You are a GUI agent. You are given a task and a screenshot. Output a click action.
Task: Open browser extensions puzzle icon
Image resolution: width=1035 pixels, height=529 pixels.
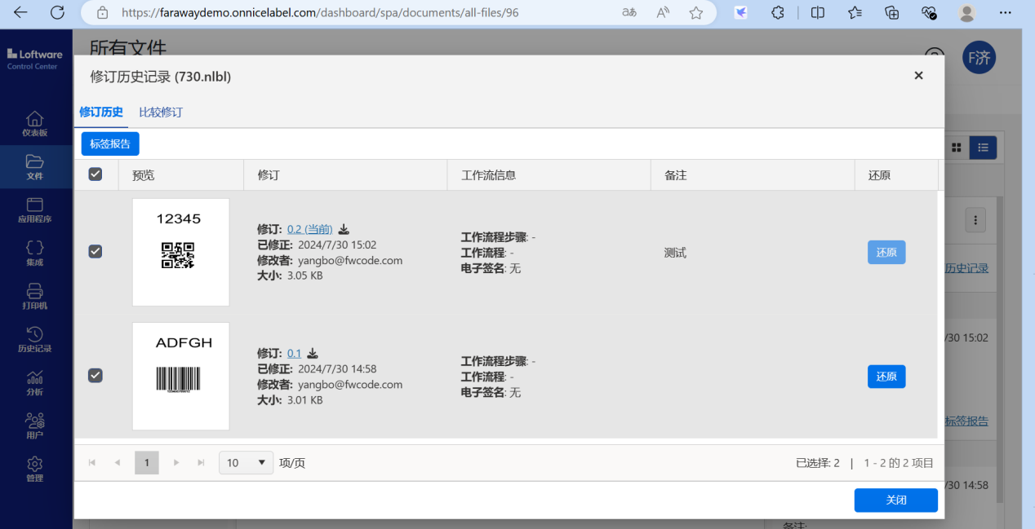point(778,12)
